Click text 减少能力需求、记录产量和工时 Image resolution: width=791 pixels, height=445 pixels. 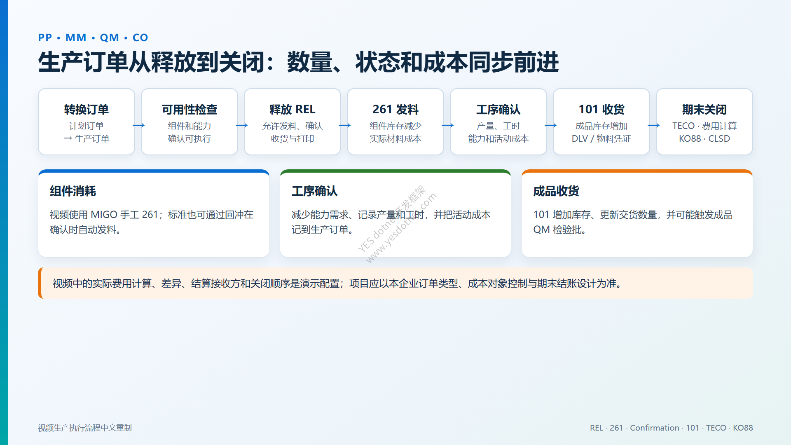tap(358, 215)
